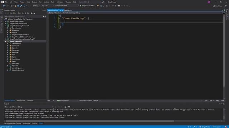Image resolution: width=229 pixels, height=128 pixels.
Task: Open the Debug configuration dropdown
Action: coord(36,6)
